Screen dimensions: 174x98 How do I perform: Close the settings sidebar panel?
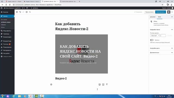[172, 17]
